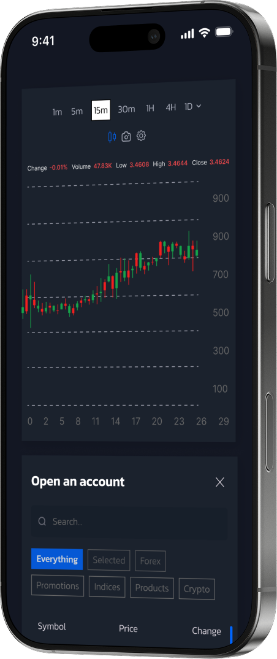Switch to 5m timeframe
Image resolution: width=277 pixels, height=659 pixels.
click(77, 112)
